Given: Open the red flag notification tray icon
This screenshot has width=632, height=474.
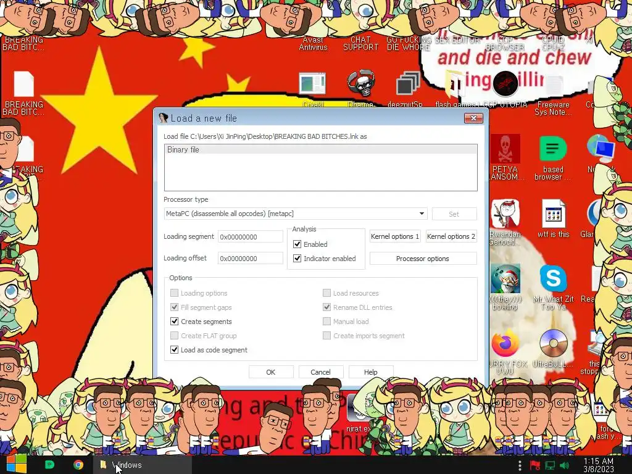Looking at the screenshot, I should click(x=535, y=465).
